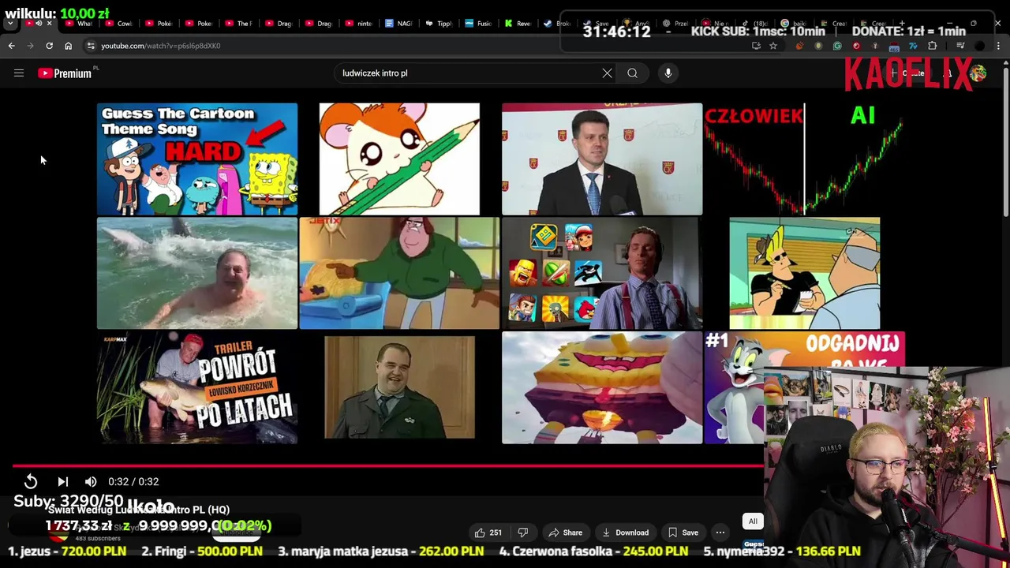Run search with magnifier icon

(x=632, y=73)
